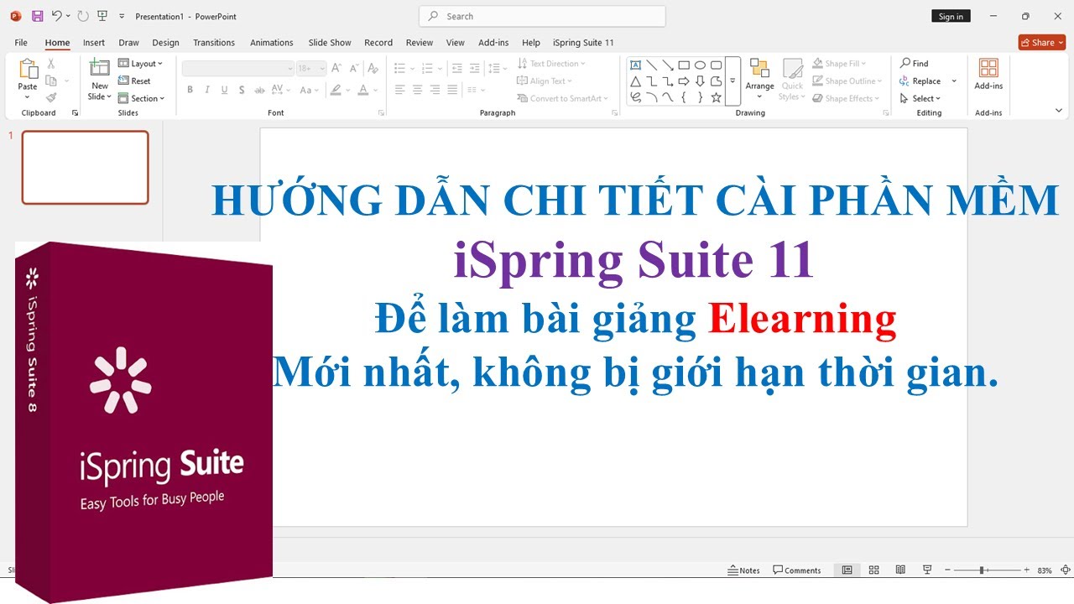Screen dimensions: 1074x604
Task: Click the font color A swatch
Action: [362, 90]
